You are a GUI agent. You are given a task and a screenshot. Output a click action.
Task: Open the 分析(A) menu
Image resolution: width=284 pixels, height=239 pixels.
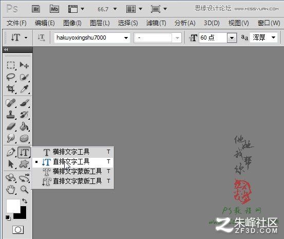[x=185, y=23]
